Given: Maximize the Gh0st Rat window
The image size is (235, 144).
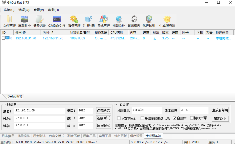Looking at the screenshot, I should click(218, 2).
